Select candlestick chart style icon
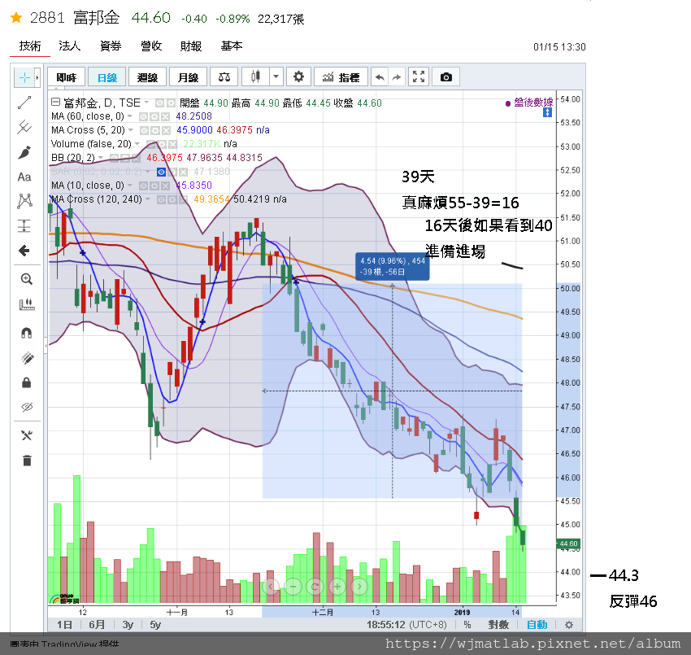691x655 pixels. pyautogui.click(x=255, y=76)
